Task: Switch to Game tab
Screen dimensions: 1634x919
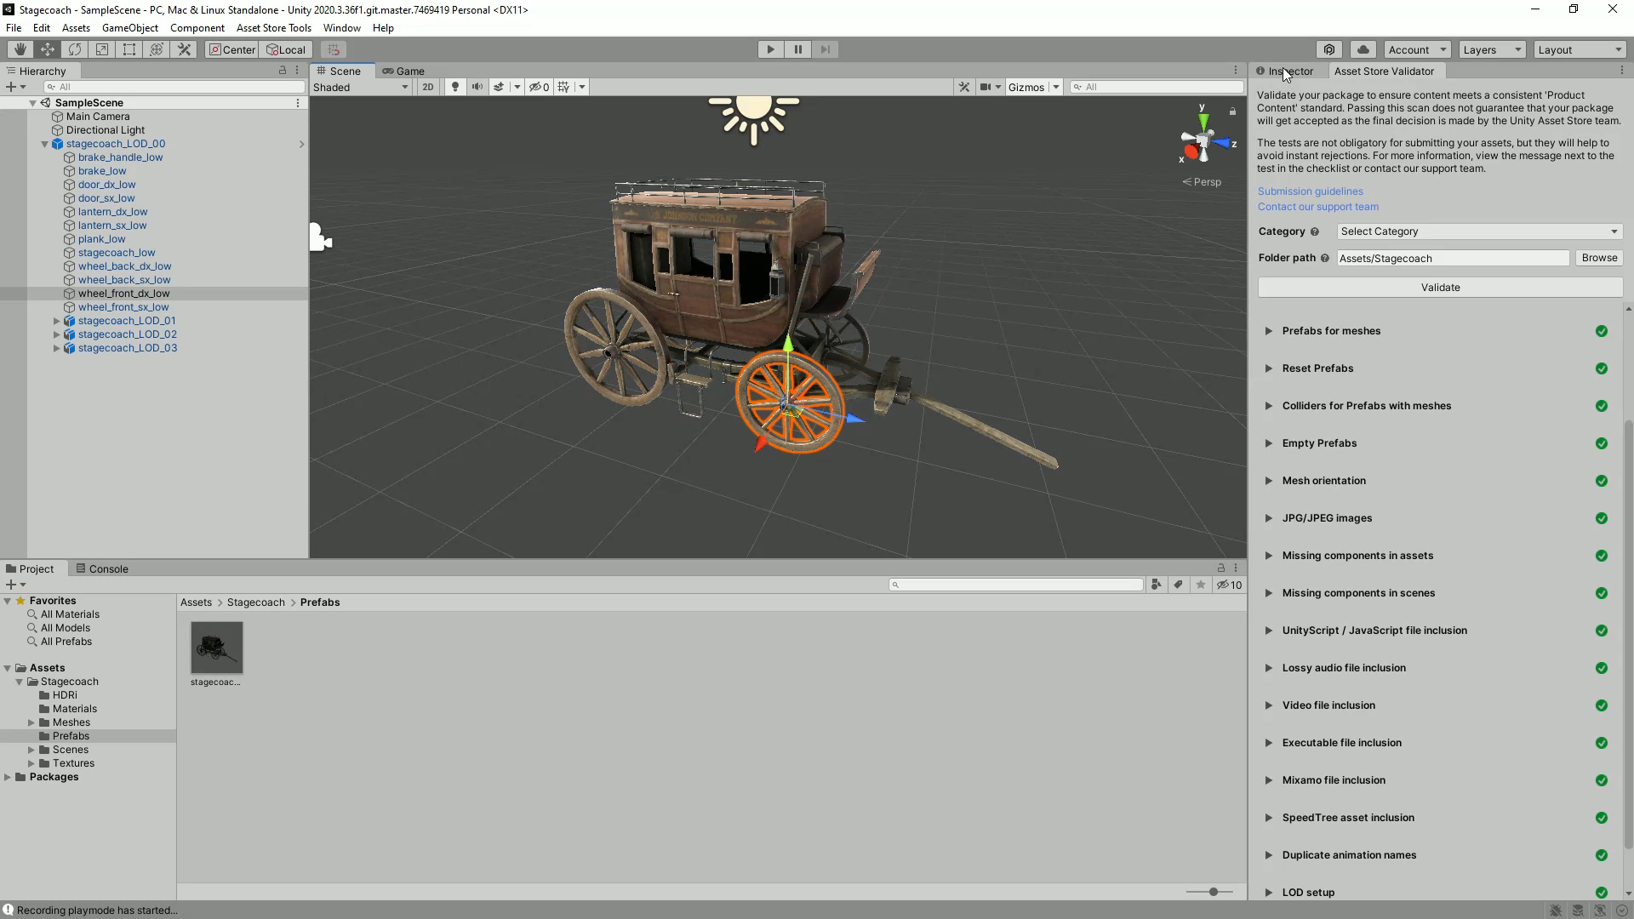Action: point(403,71)
